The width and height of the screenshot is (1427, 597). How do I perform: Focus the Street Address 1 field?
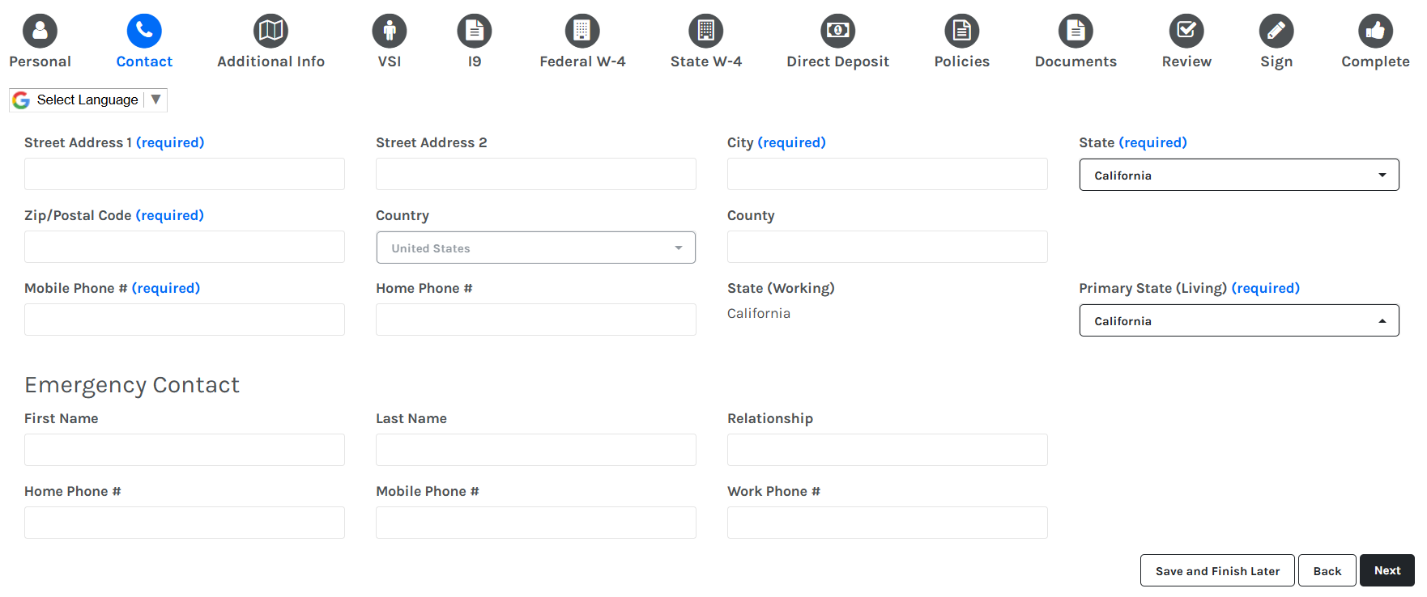pyautogui.click(x=185, y=174)
